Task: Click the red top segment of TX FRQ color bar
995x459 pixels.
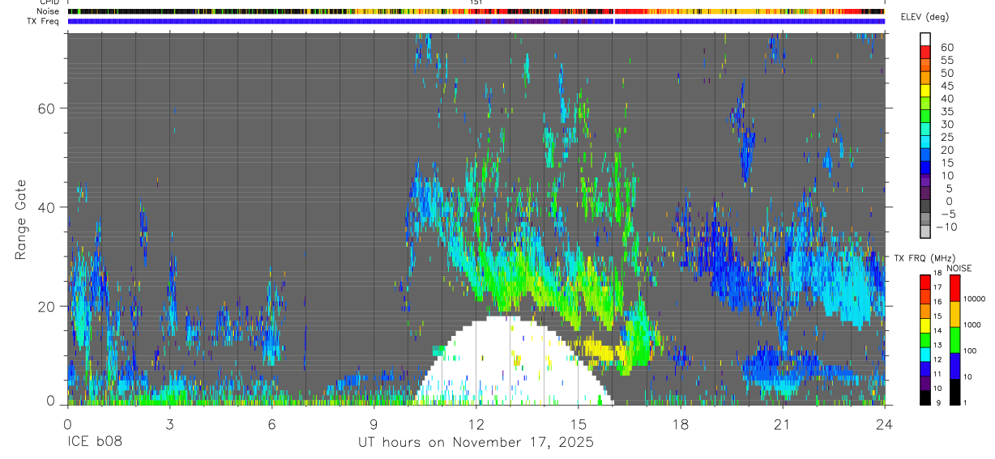Action: point(925,280)
